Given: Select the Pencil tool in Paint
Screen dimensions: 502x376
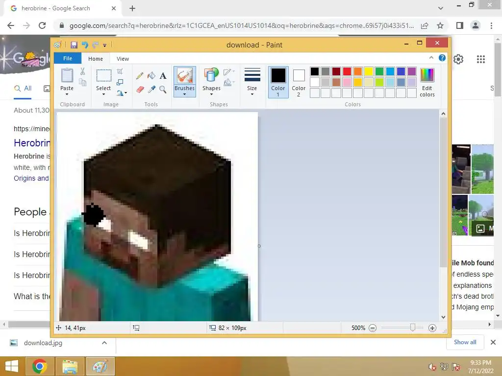Looking at the screenshot, I should 140,76.
